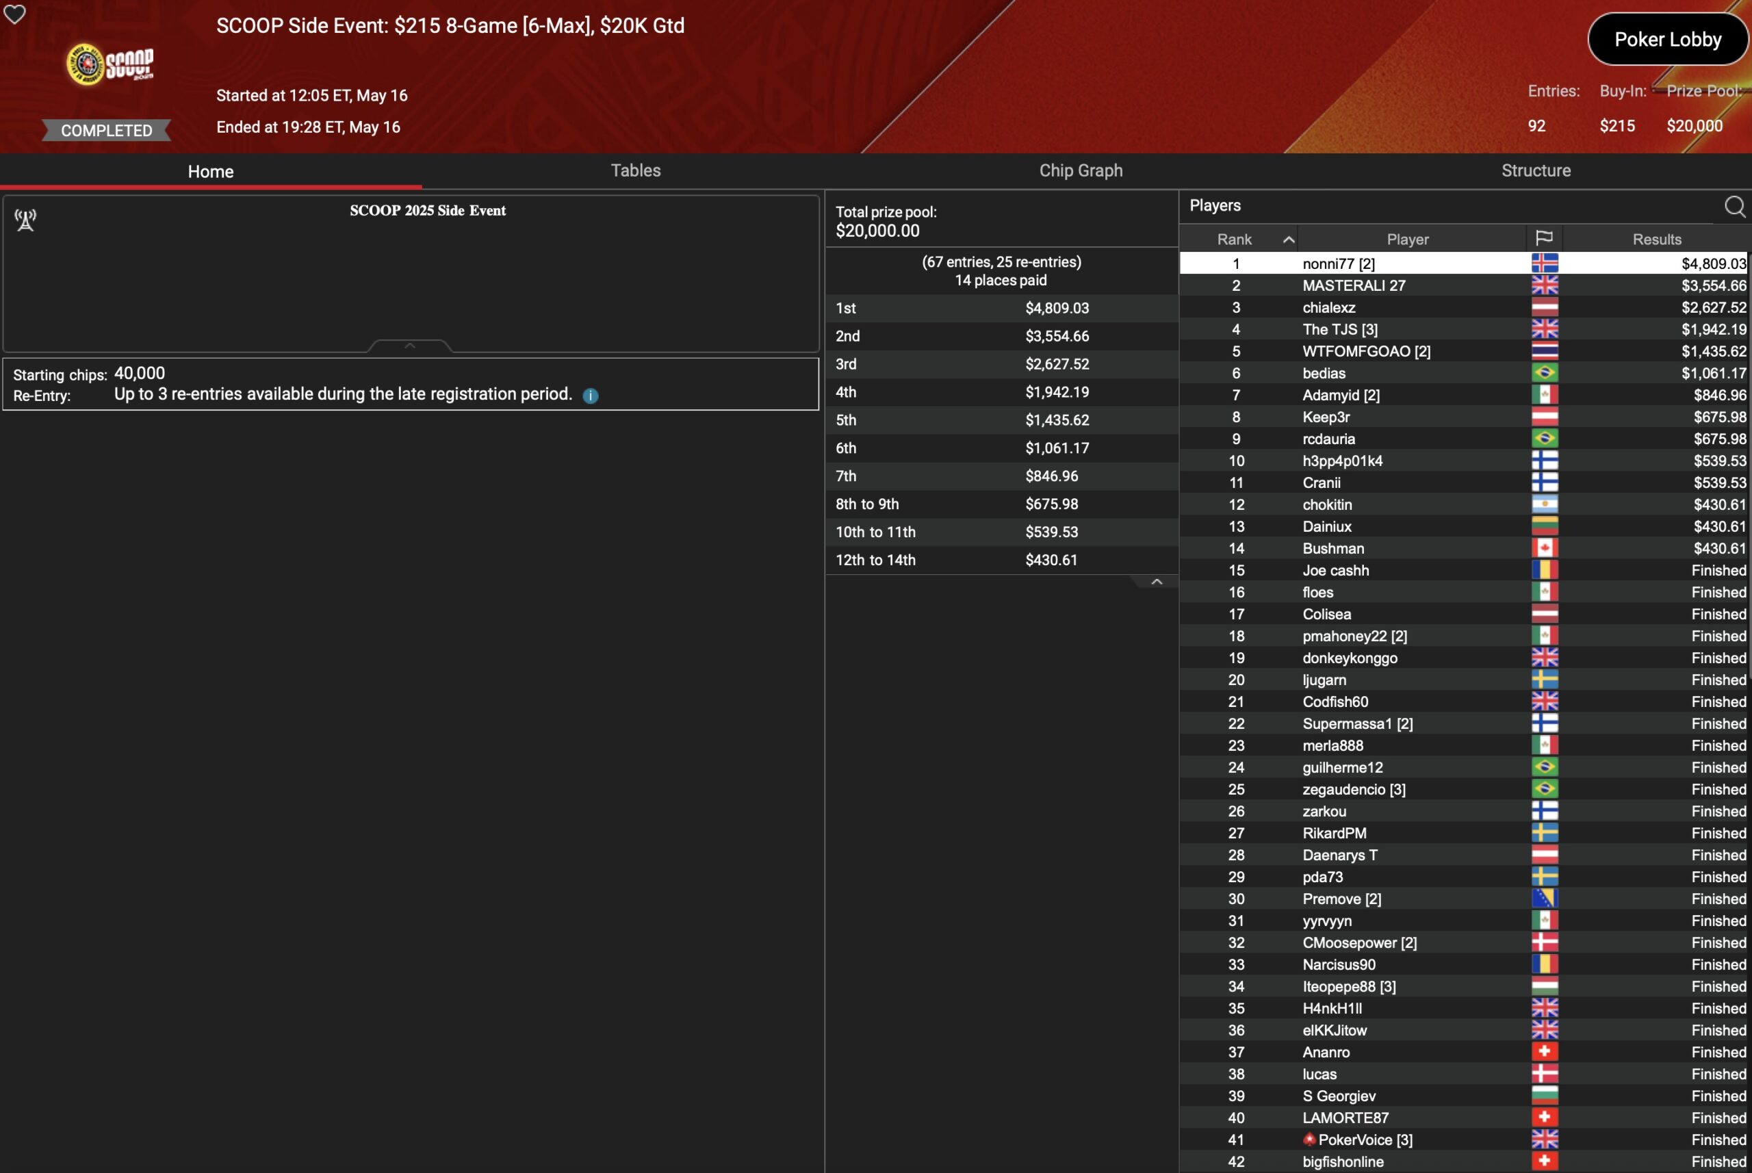The height and width of the screenshot is (1173, 1752).
Task: Click the blue re-entry info icon
Action: [x=590, y=396]
